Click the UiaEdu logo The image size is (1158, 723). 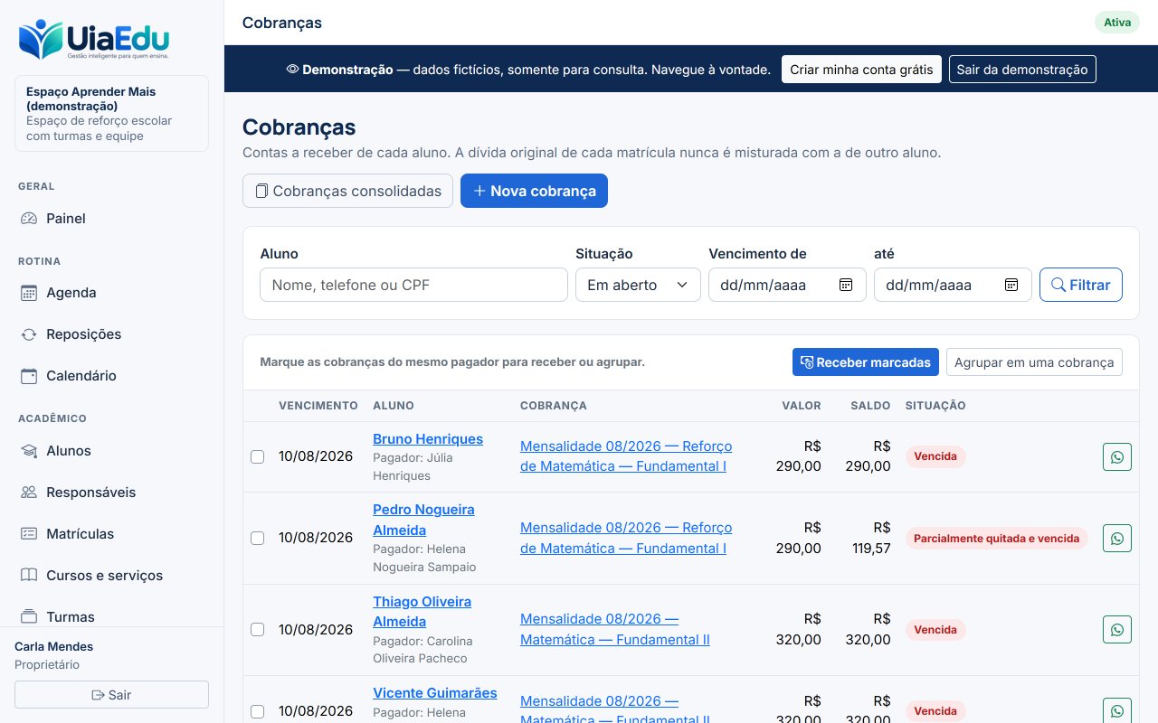(94, 40)
